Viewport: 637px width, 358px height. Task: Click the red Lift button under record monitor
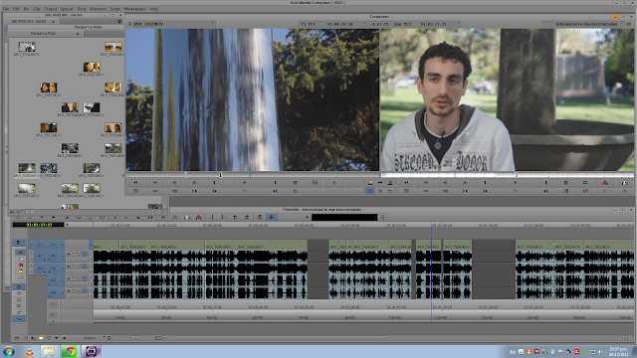tap(604, 183)
